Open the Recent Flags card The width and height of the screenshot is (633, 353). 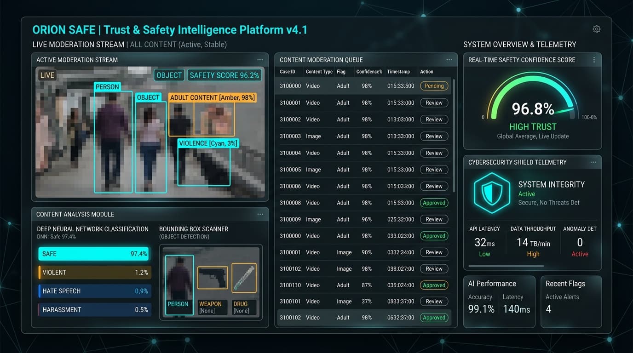571,302
